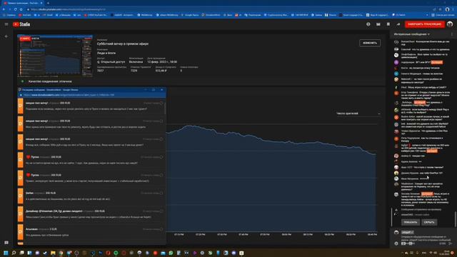Open WhatsApp from the taskbar
The image size is (457, 257).
click(171, 253)
